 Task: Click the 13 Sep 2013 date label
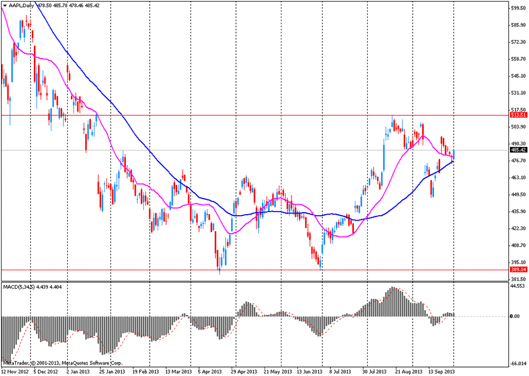(442, 372)
